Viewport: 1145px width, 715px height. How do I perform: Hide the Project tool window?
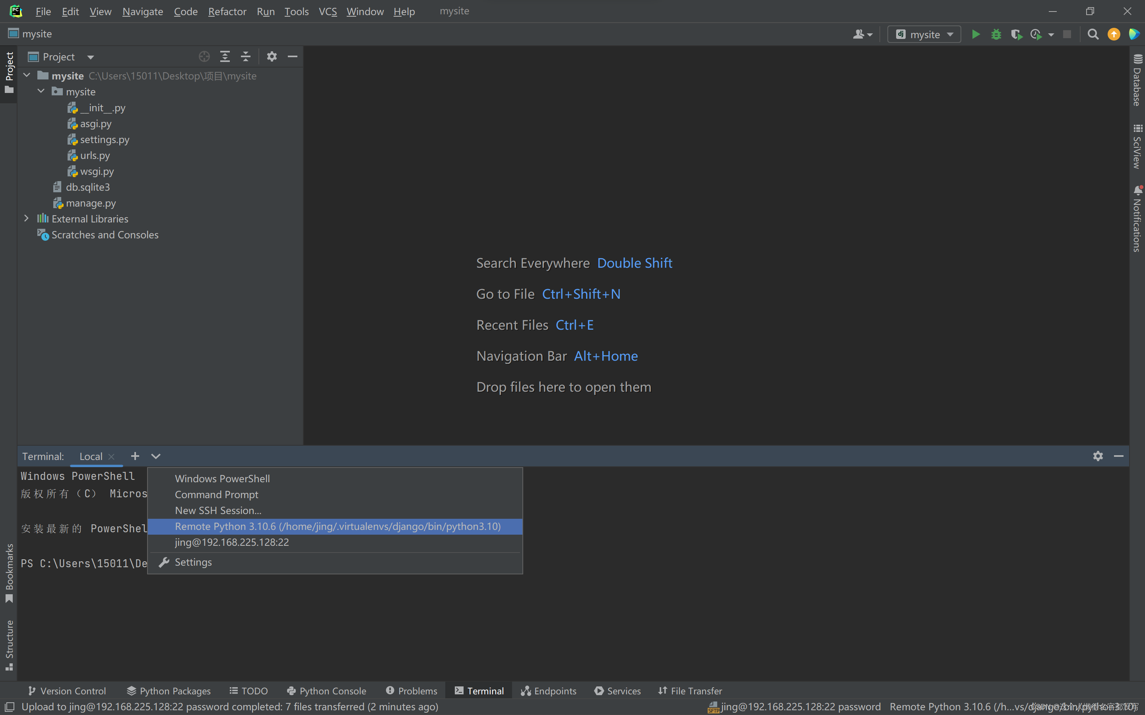point(292,57)
